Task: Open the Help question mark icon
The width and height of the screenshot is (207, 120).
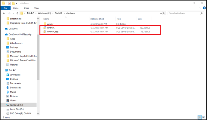Action: pos(204,8)
